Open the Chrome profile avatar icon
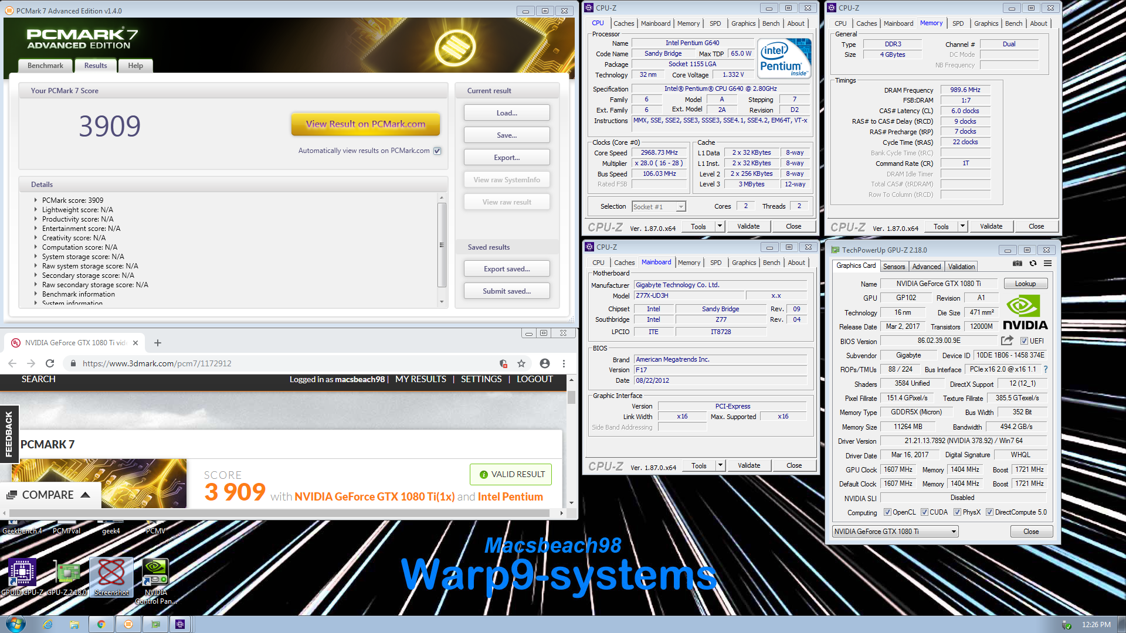The height and width of the screenshot is (633, 1126). [545, 363]
